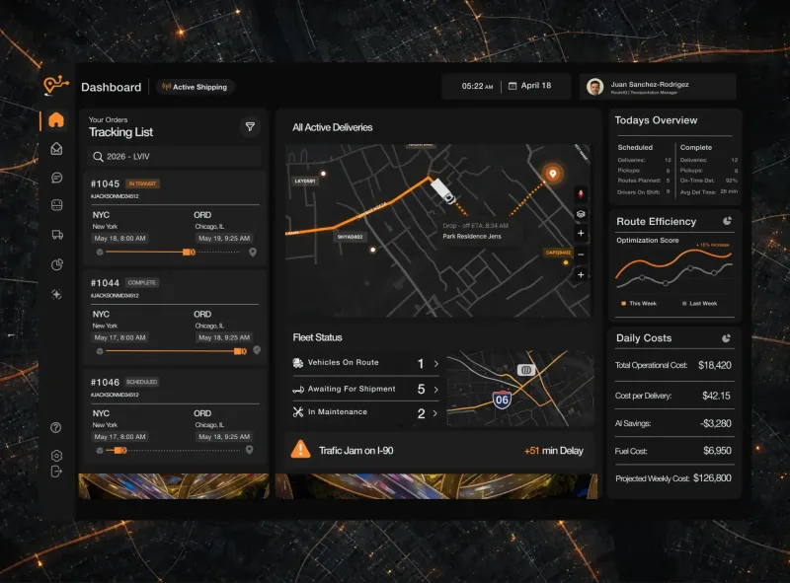Expand the Vehicles On Route chevron
The image size is (790, 583).
(435, 363)
